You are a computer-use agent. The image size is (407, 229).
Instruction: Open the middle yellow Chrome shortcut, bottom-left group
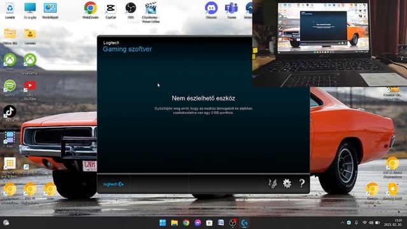tap(30, 193)
